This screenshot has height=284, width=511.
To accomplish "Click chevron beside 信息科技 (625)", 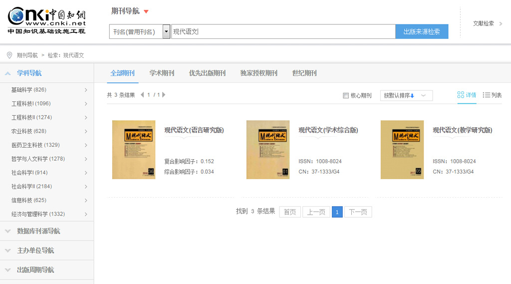I will click(x=86, y=200).
